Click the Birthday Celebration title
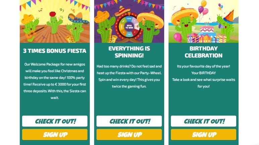Viewport: 259px width, 145px height. pyautogui.click(x=203, y=52)
